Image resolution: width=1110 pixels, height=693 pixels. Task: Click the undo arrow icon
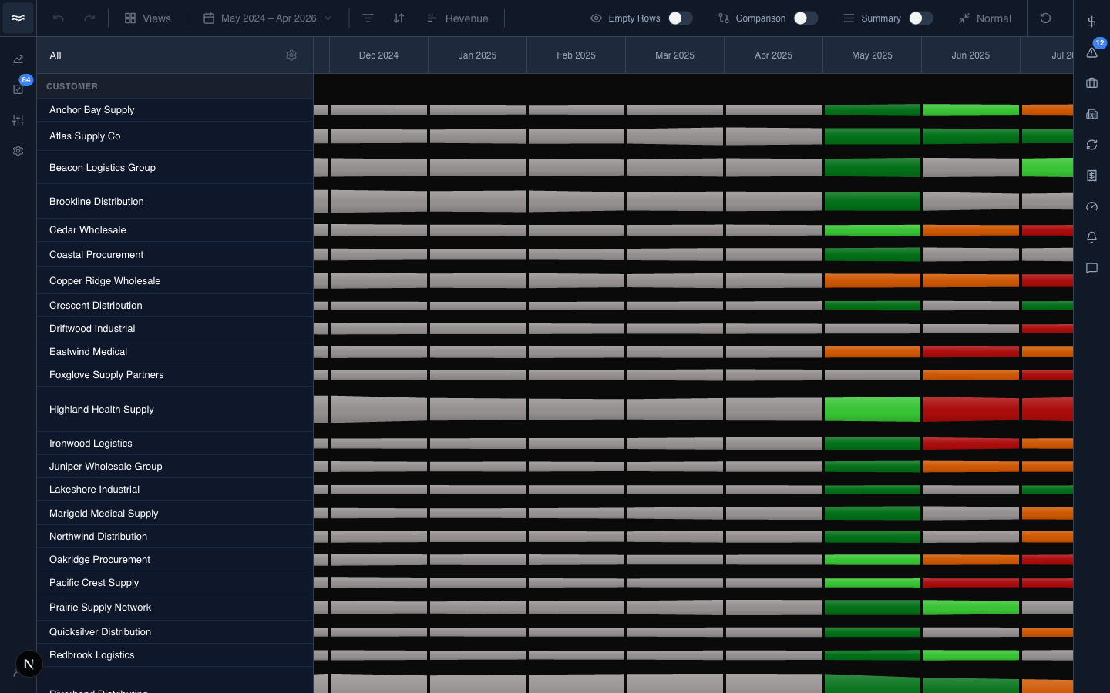(59, 18)
